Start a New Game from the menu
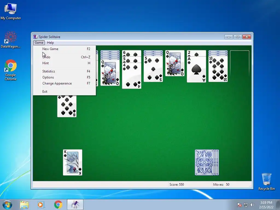 pyautogui.click(x=64, y=49)
